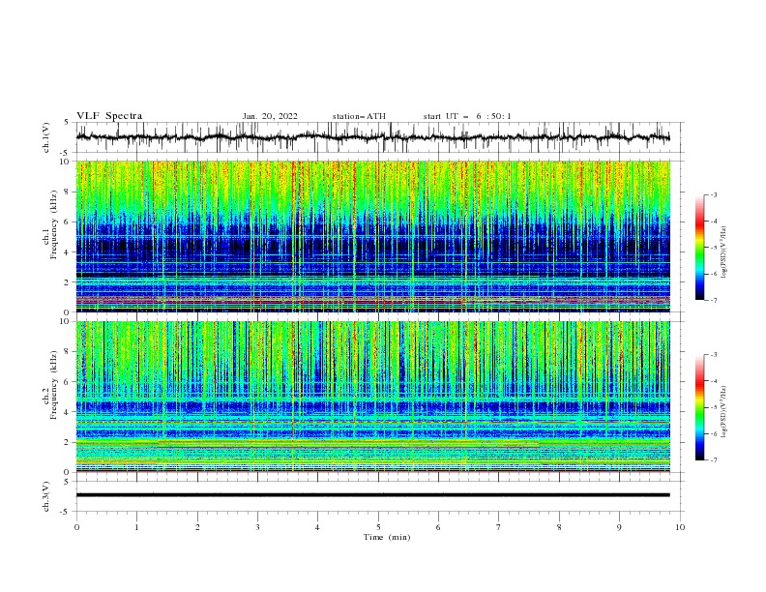Click the ch.1 spectrogram plot
Image resolution: width=766 pixels, height=592 pixels.
pos(373,236)
